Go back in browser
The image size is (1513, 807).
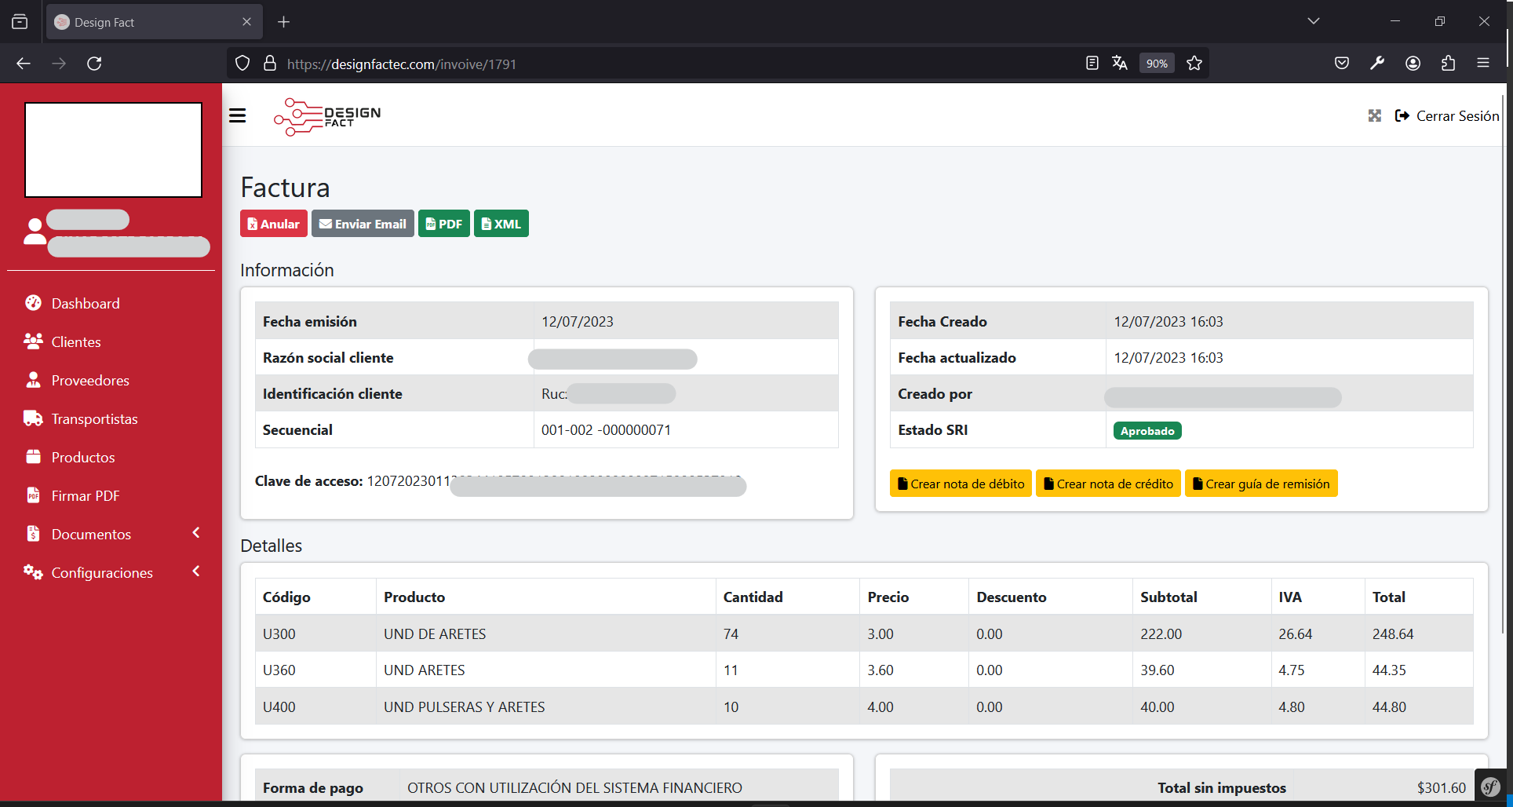coord(24,64)
